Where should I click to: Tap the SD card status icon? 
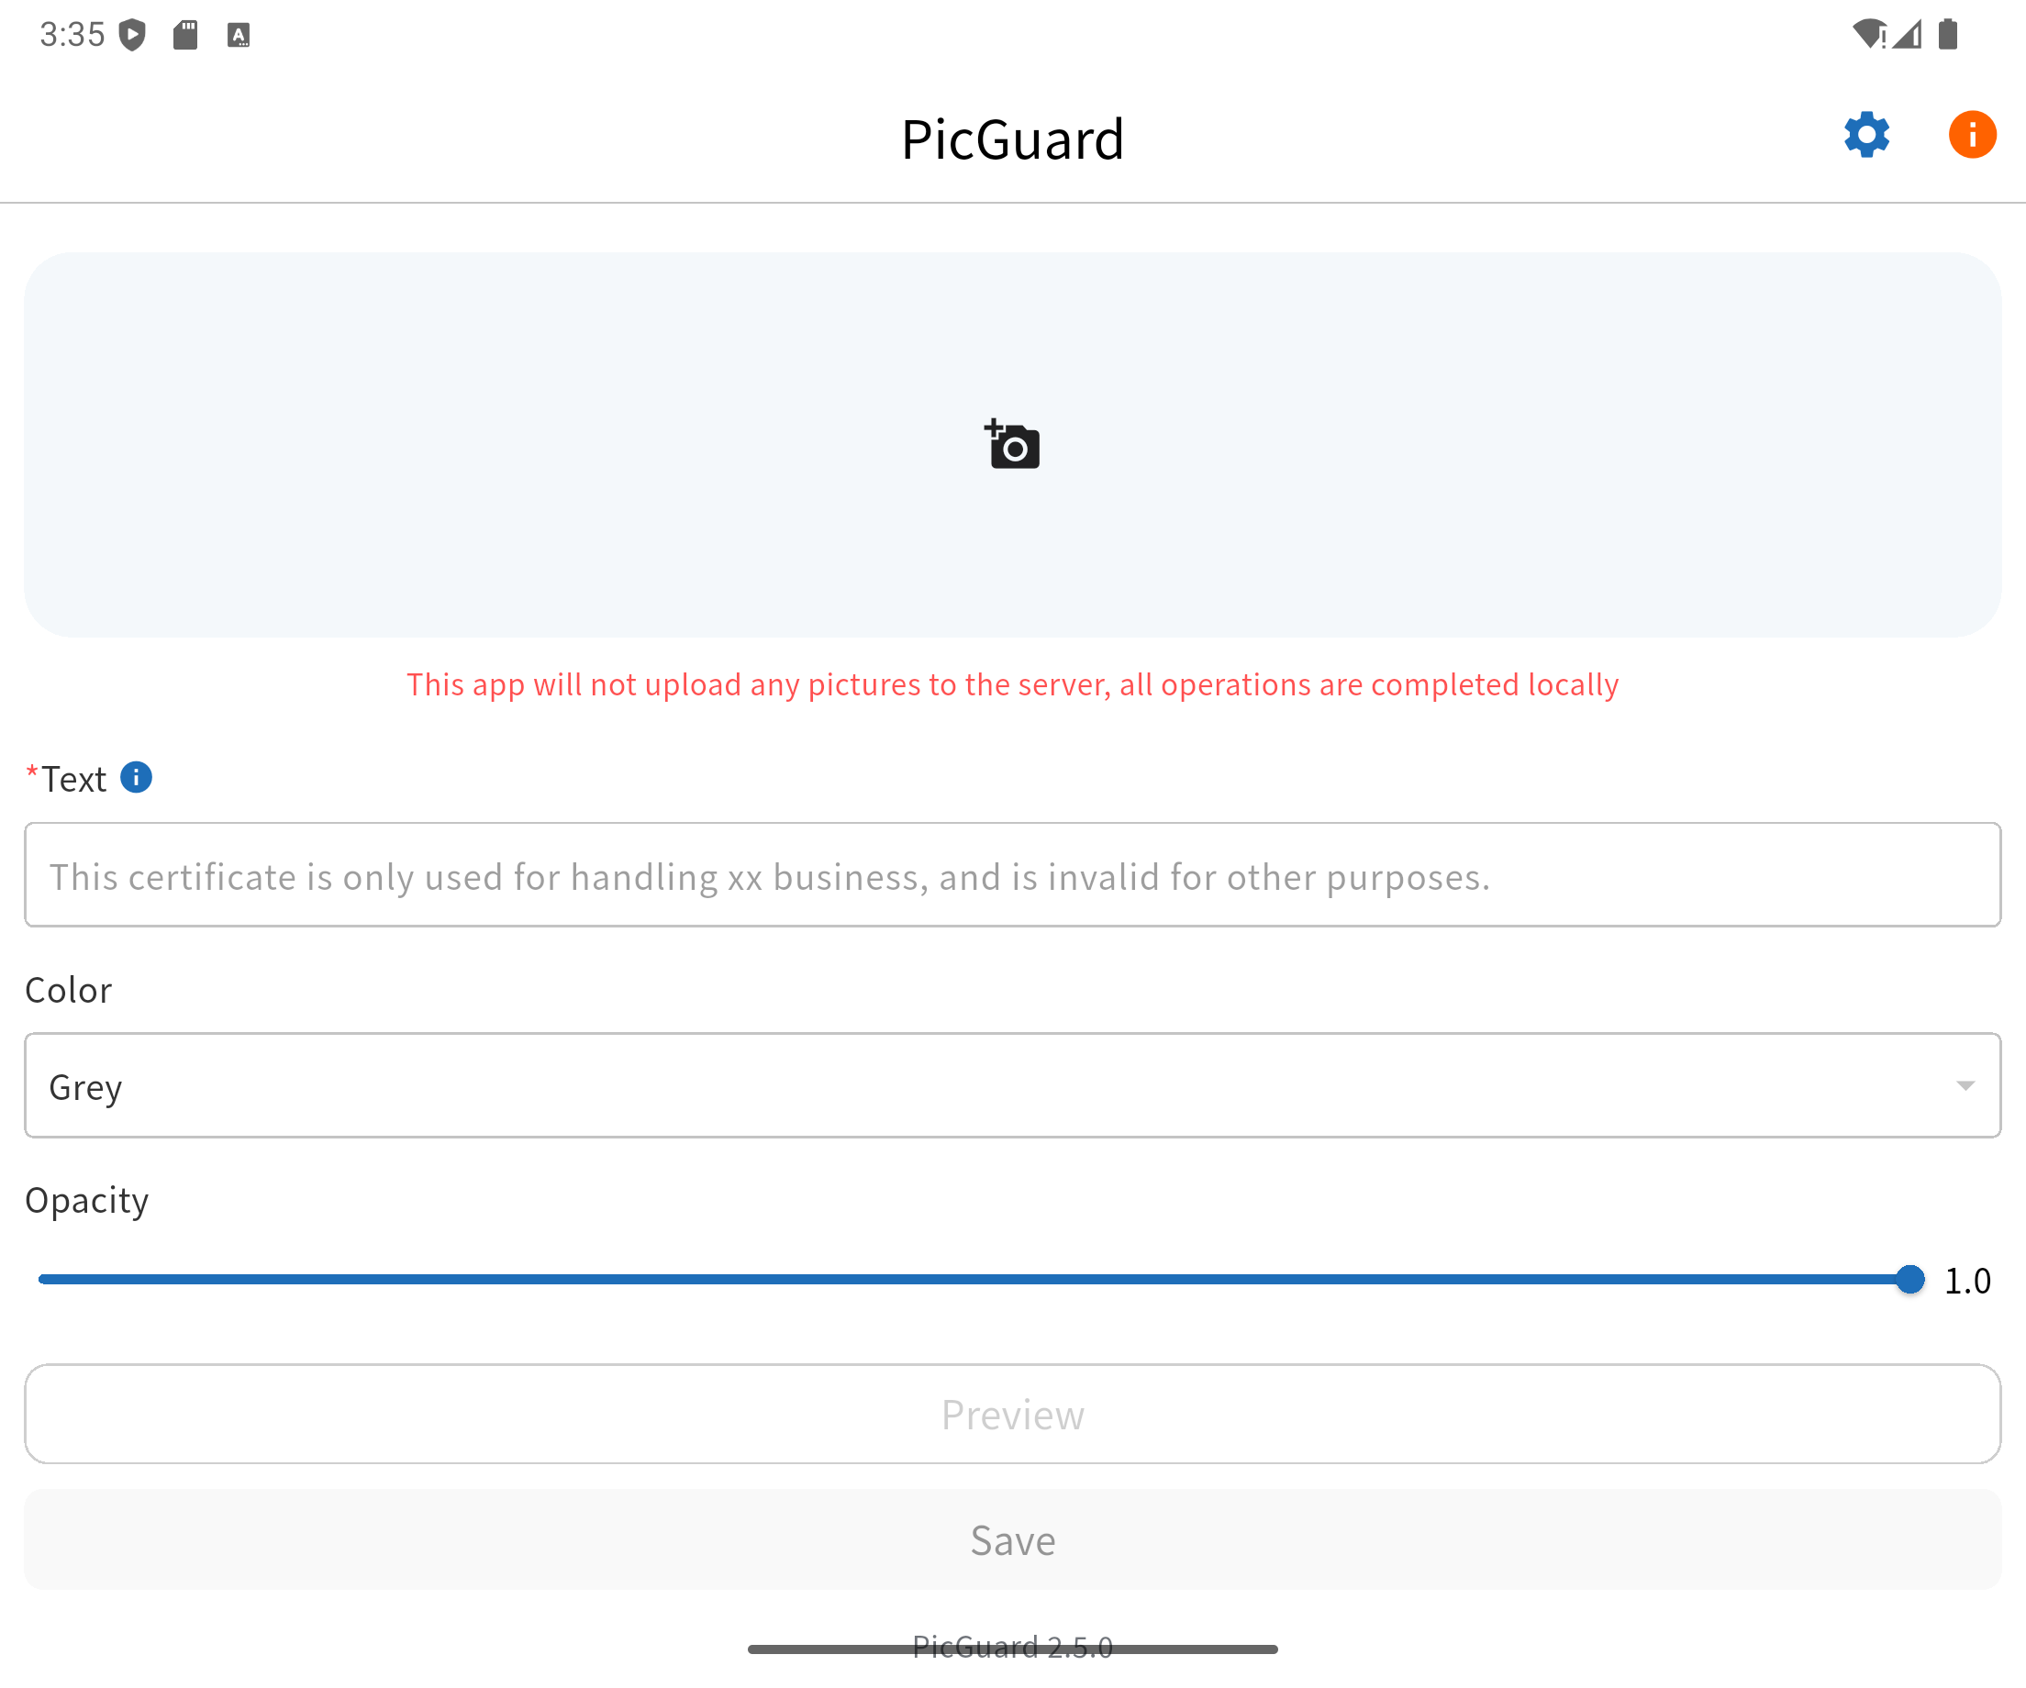click(x=185, y=36)
